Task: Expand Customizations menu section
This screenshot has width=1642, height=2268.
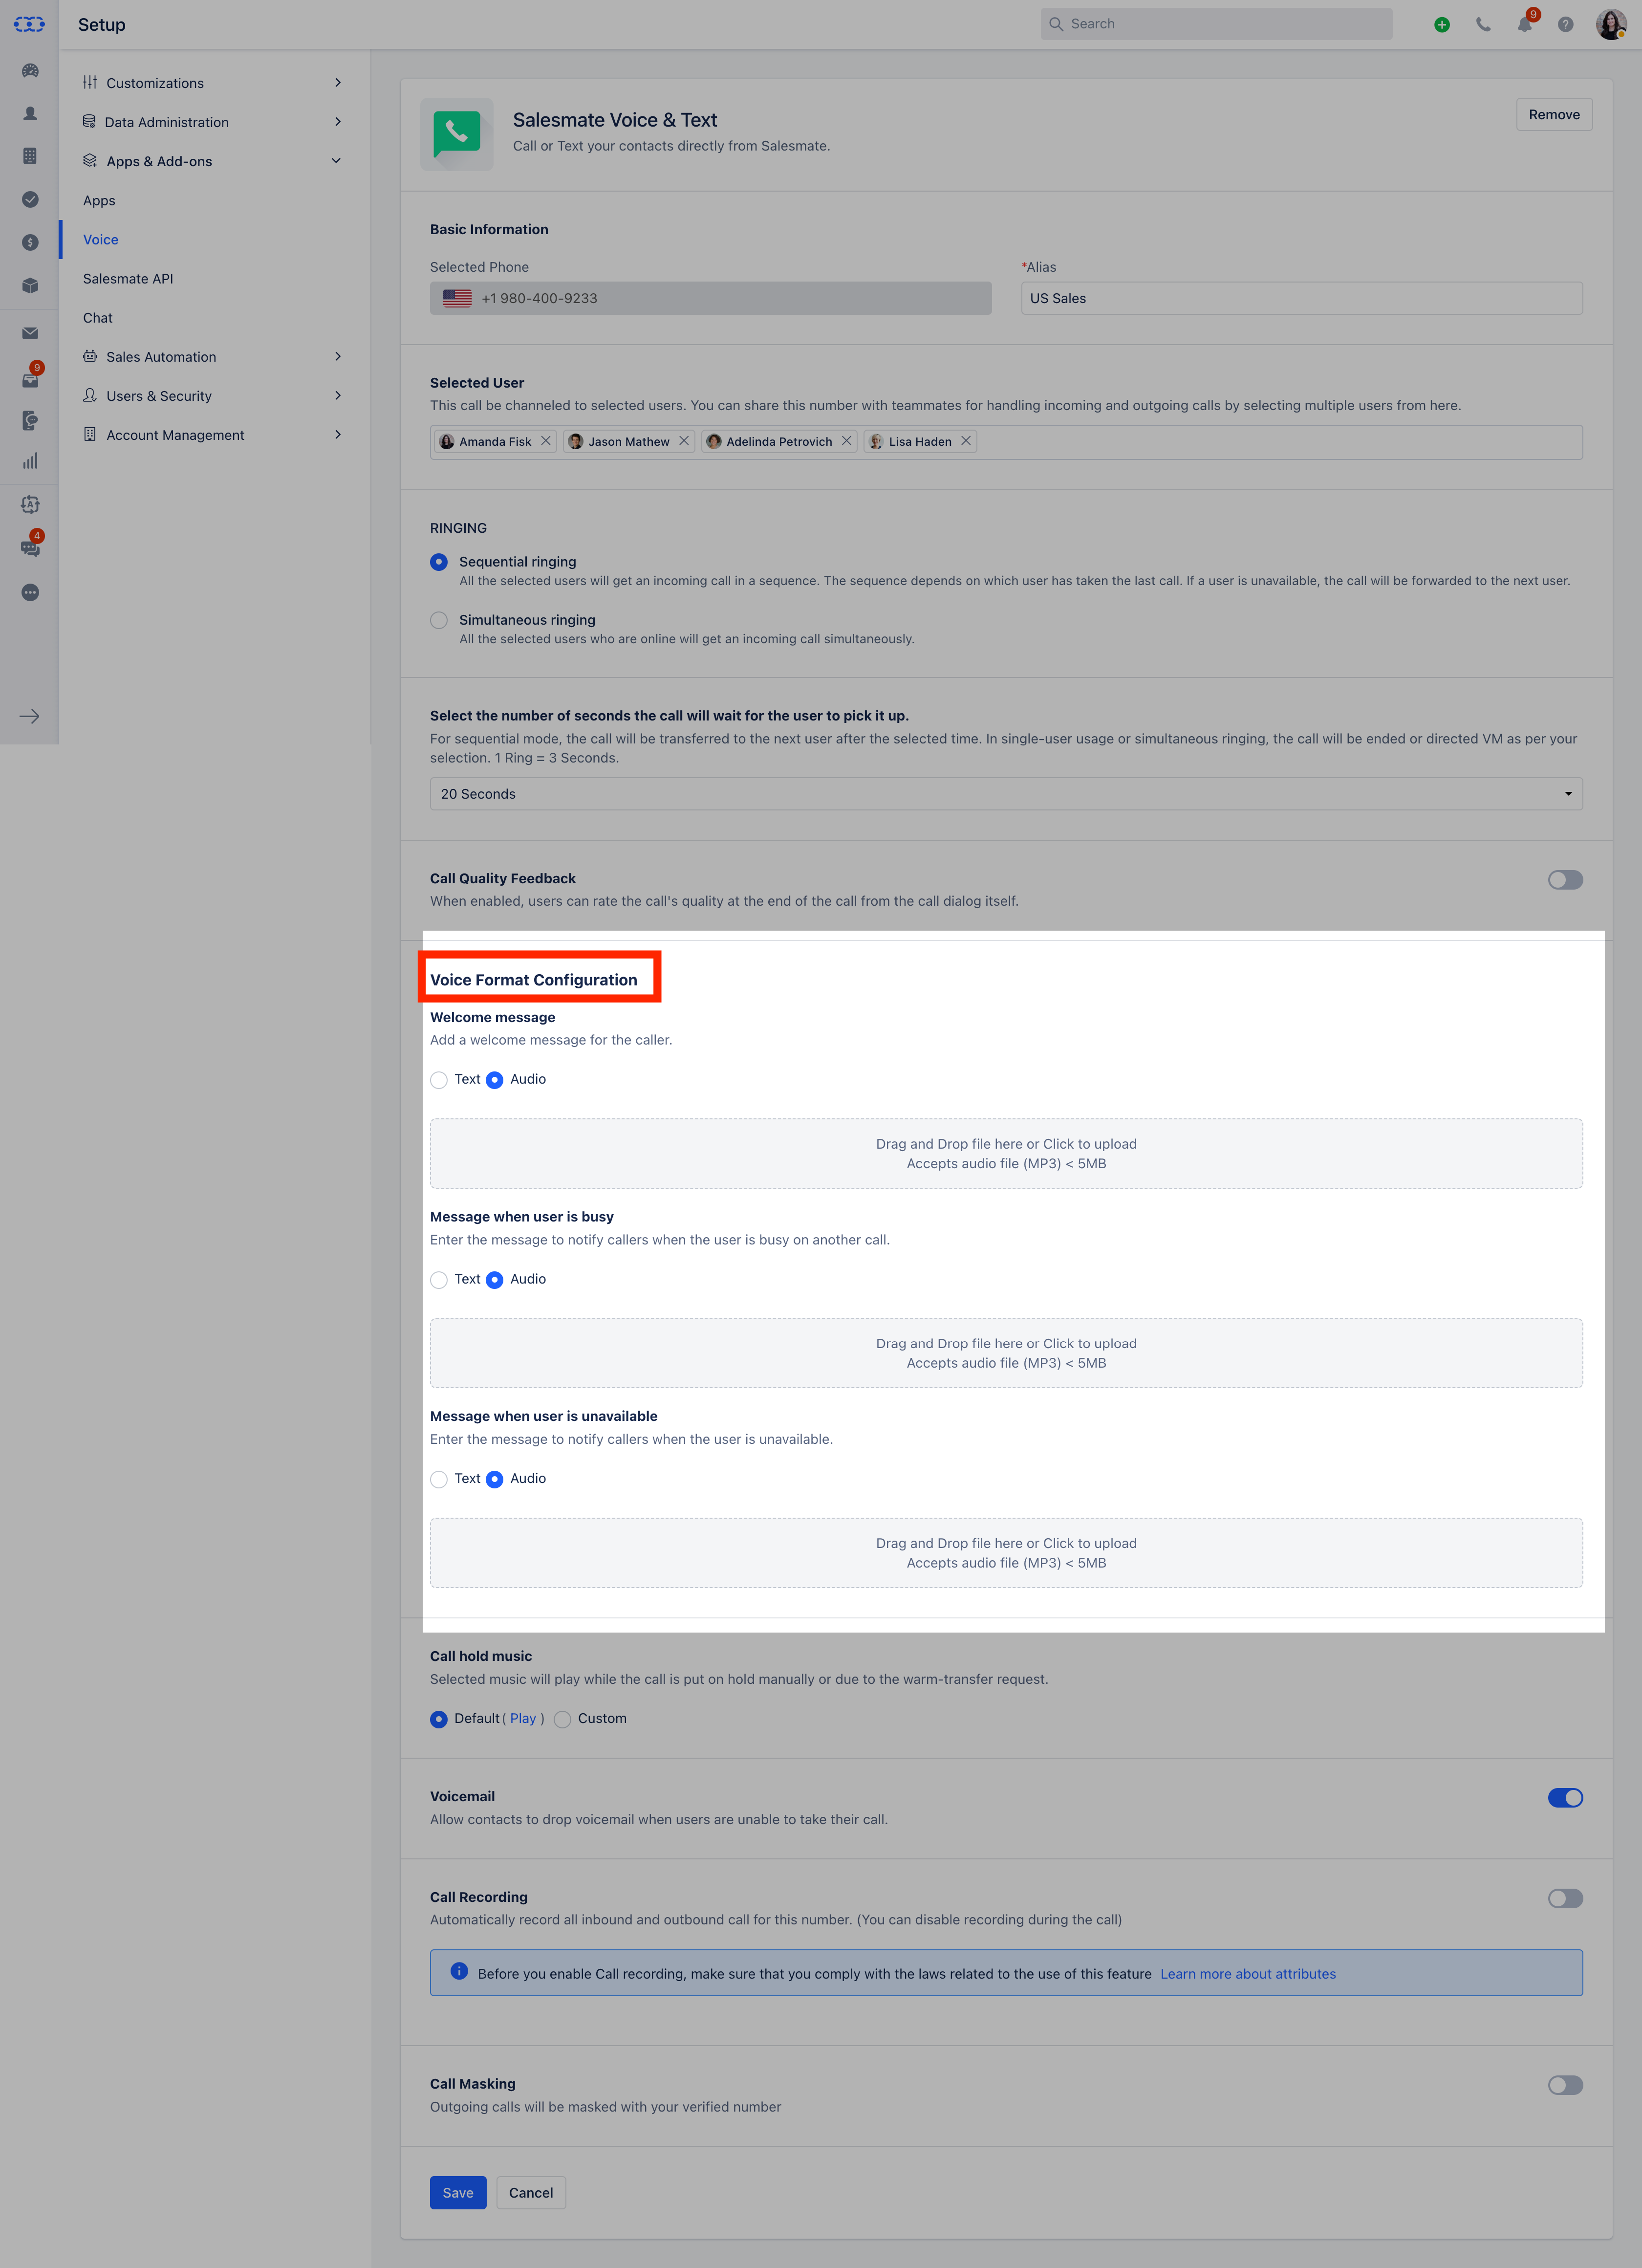Action: click(x=212, y=83)
